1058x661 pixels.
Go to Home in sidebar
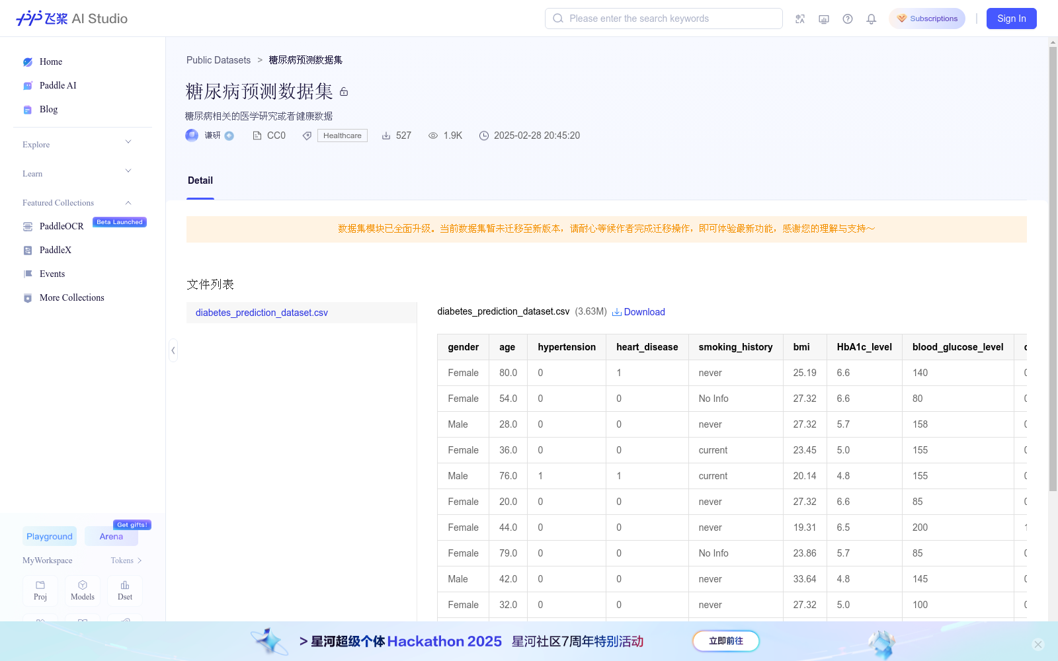(50, 61)
